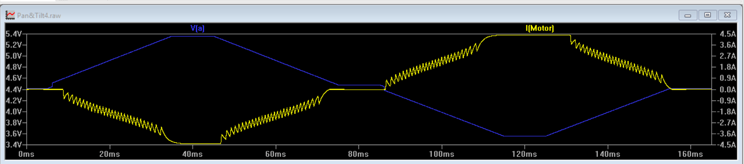Viewport: 744px width, 164px height.
Task: Click the 100ms time axis label
Action: (442, 154)
